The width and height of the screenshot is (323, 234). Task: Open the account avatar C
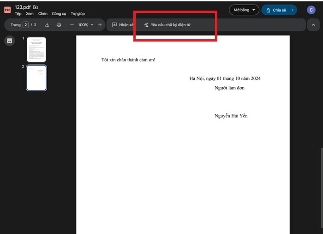coord(311,10)
